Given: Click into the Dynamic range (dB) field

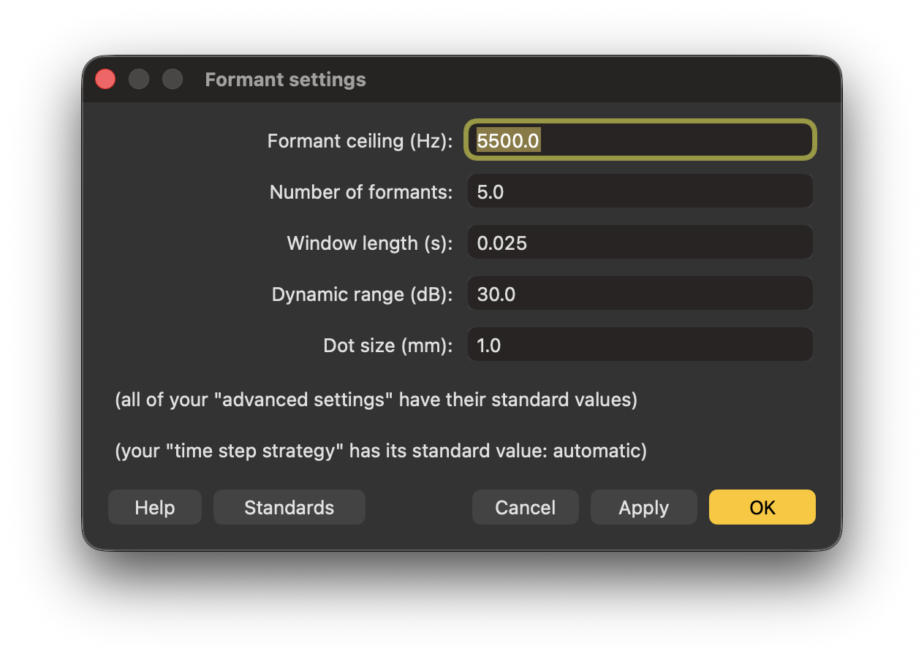Looking at the screenshot, I should click(640, 294).
